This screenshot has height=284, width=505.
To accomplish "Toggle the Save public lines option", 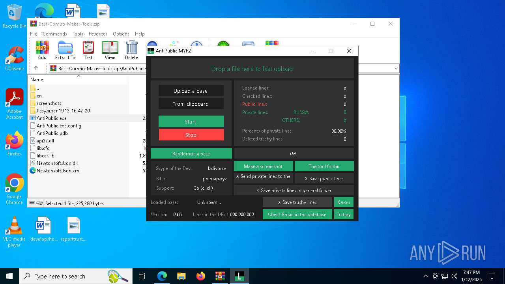I will pos(324,179).
